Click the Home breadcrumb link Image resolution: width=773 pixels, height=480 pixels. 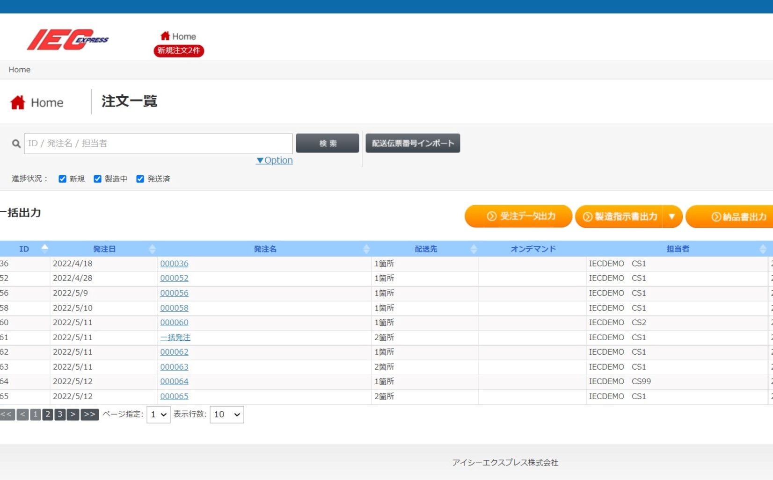[20, 70]
